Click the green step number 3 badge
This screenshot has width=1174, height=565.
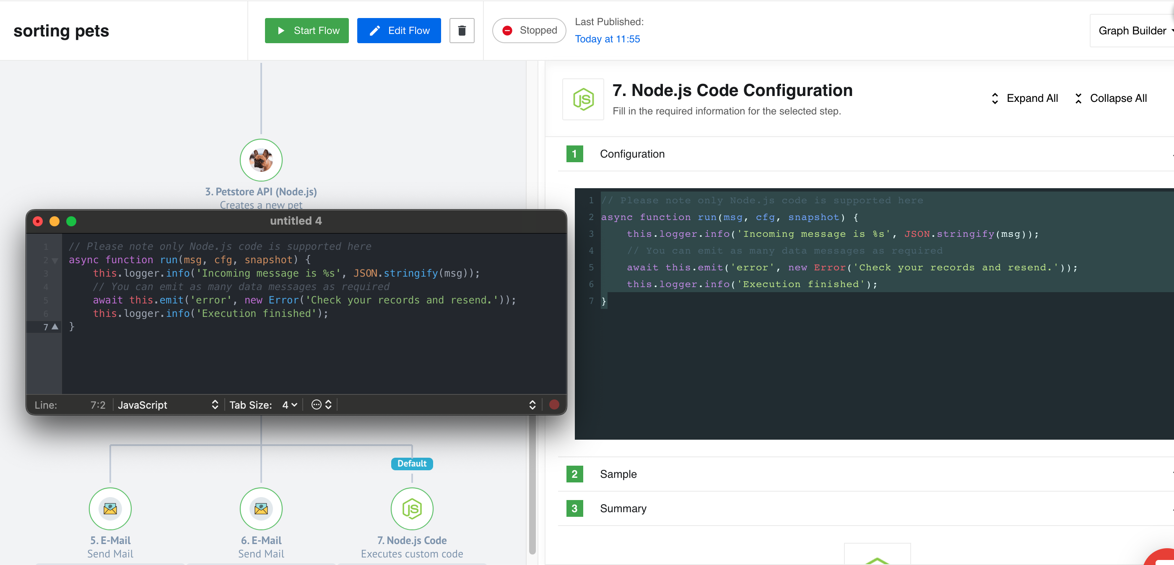click(575, 508)
